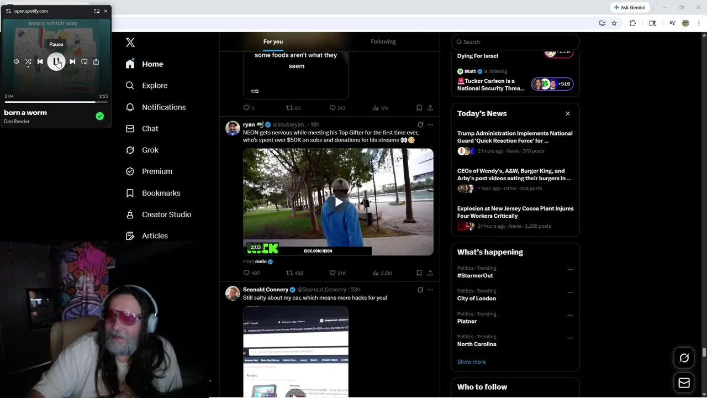Open Premium in X sidebar
This screenshot has width=707, height=398.
point(149,171)
